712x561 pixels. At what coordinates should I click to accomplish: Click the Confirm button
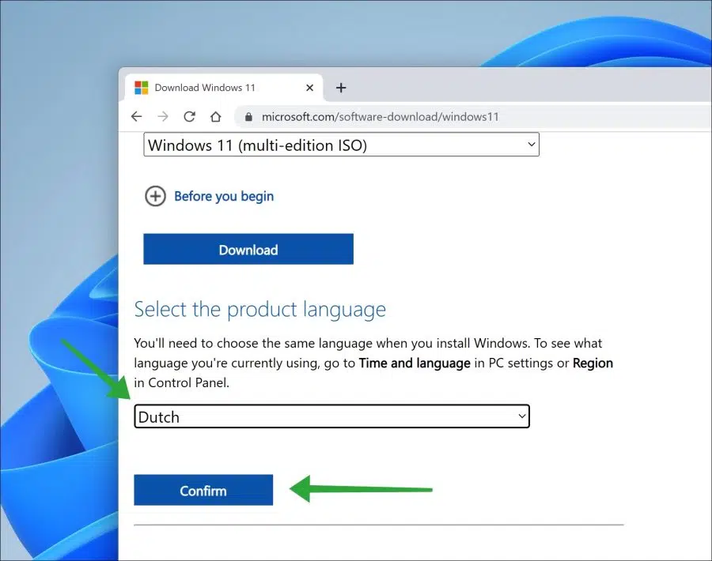click(203, 490)
